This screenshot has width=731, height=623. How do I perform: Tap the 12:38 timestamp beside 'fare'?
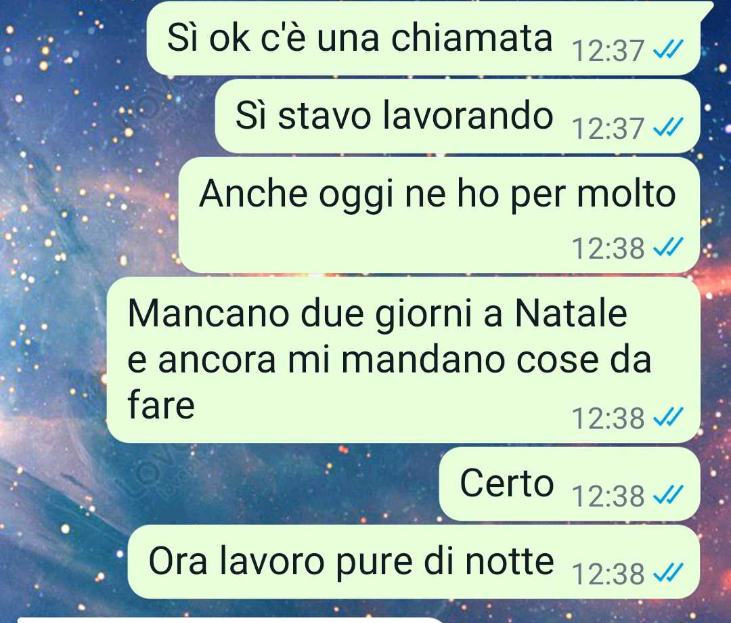tap(608, 418)
